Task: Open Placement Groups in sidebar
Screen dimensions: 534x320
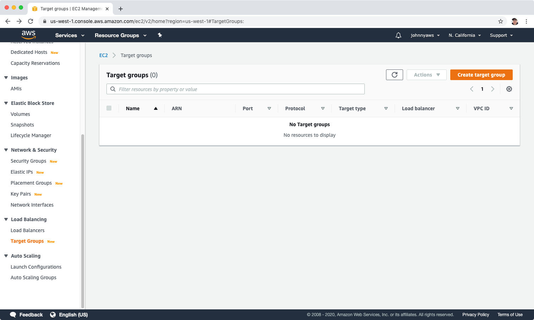Action: [31, 183]
